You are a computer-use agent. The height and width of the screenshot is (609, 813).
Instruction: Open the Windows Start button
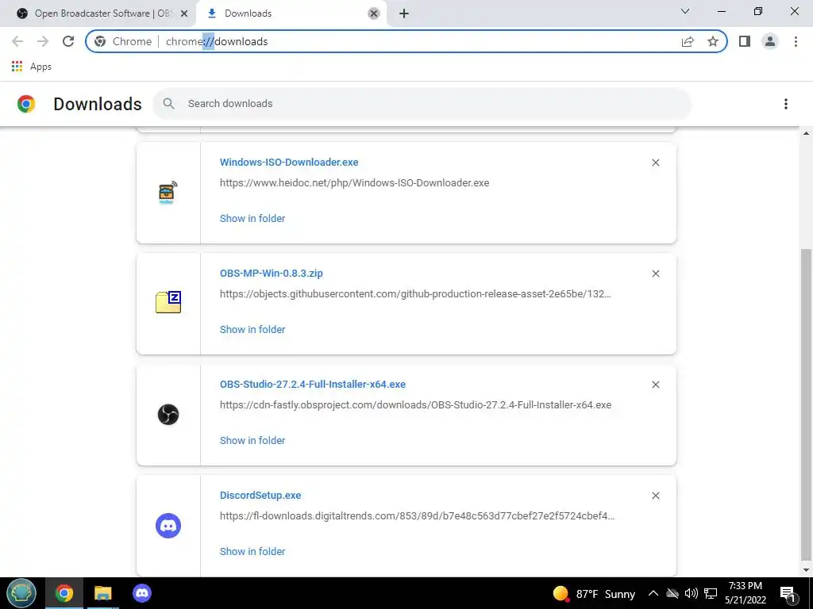(21, 593)
